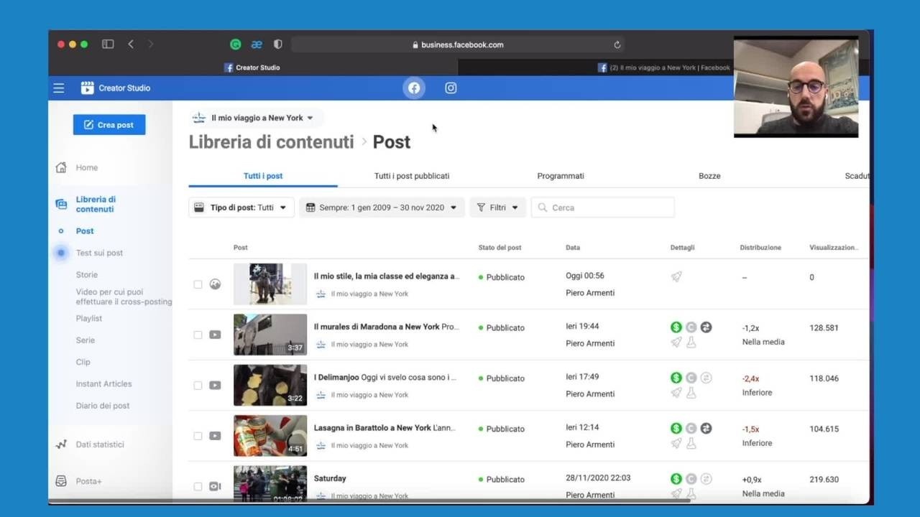Image resolution: width=920 pixels, height=517 pixels.
Task: Click the Libreria di contenuti breadcrumb heading
Action: 272,142
